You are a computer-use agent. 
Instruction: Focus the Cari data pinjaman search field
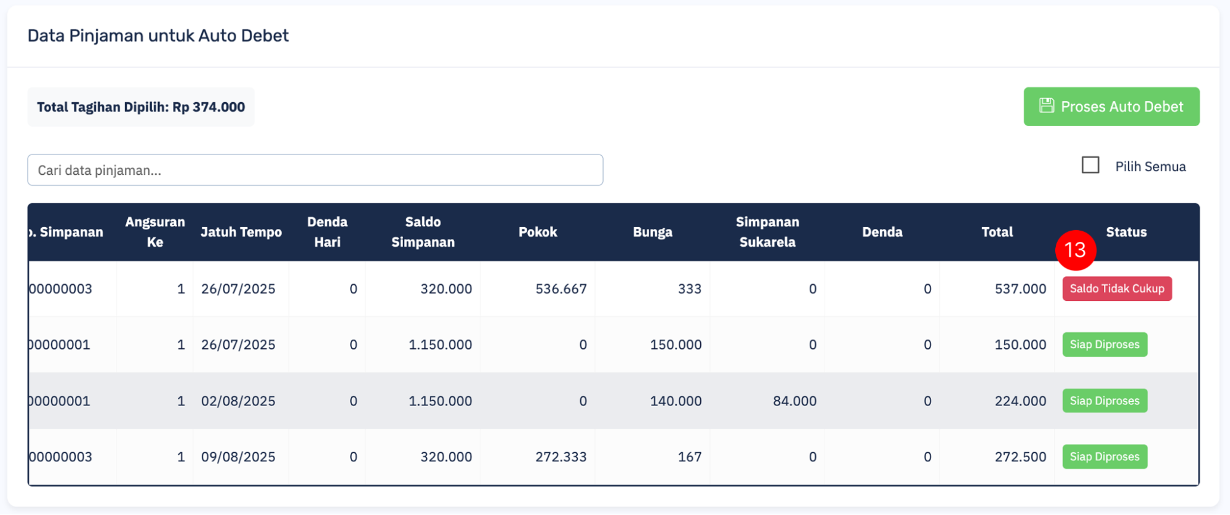click(x=315, y=170)
